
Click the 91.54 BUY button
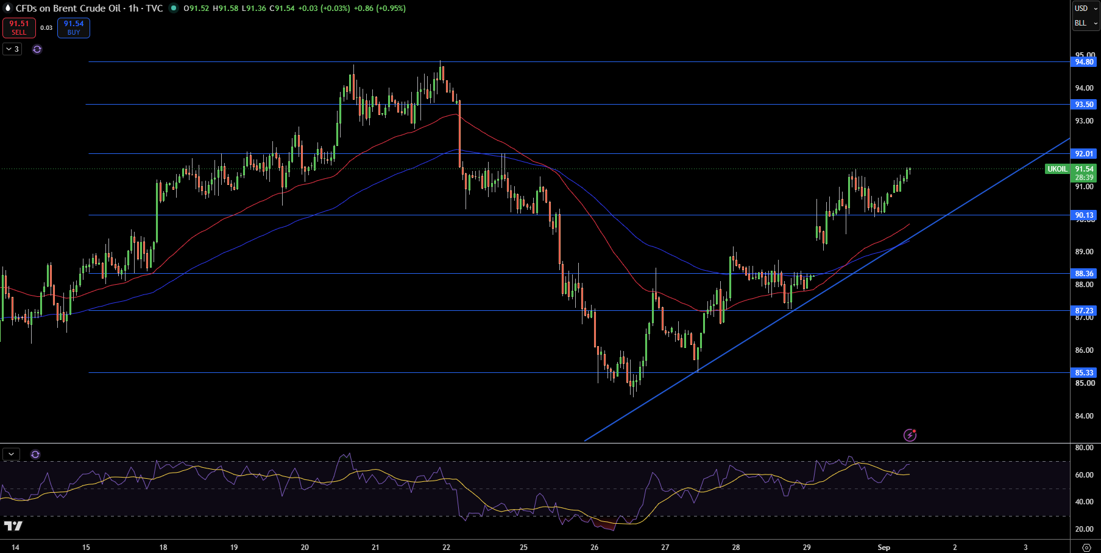[x=74, y=28]
